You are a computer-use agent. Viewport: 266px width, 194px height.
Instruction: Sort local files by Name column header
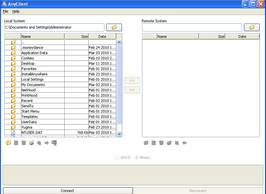coord(43,36)
